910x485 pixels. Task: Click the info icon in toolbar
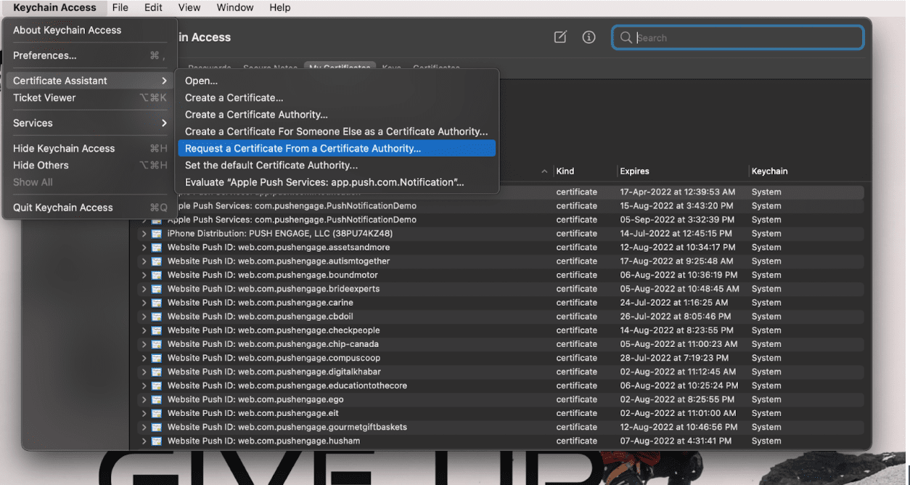pyautogui.click(x=589, y=38)
